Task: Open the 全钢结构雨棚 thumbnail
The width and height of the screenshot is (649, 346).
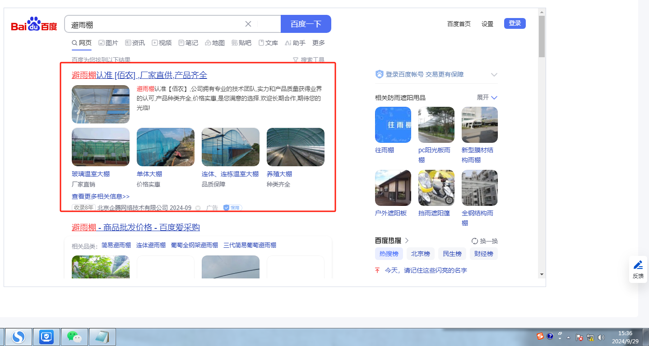Action: click(x=480, y=188)
